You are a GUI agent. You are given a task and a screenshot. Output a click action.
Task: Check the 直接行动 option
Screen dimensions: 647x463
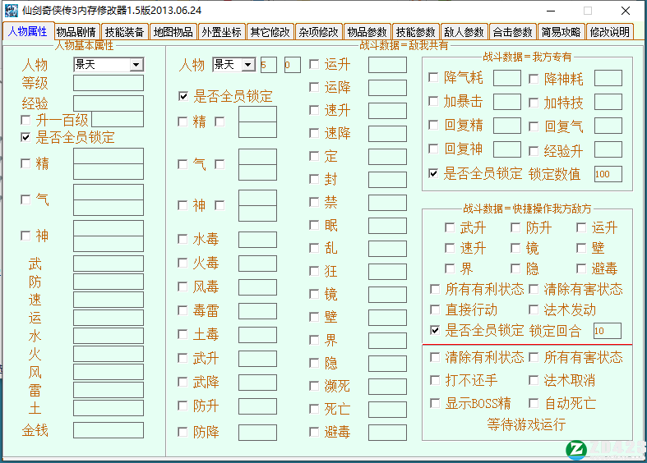pos(435,309)
